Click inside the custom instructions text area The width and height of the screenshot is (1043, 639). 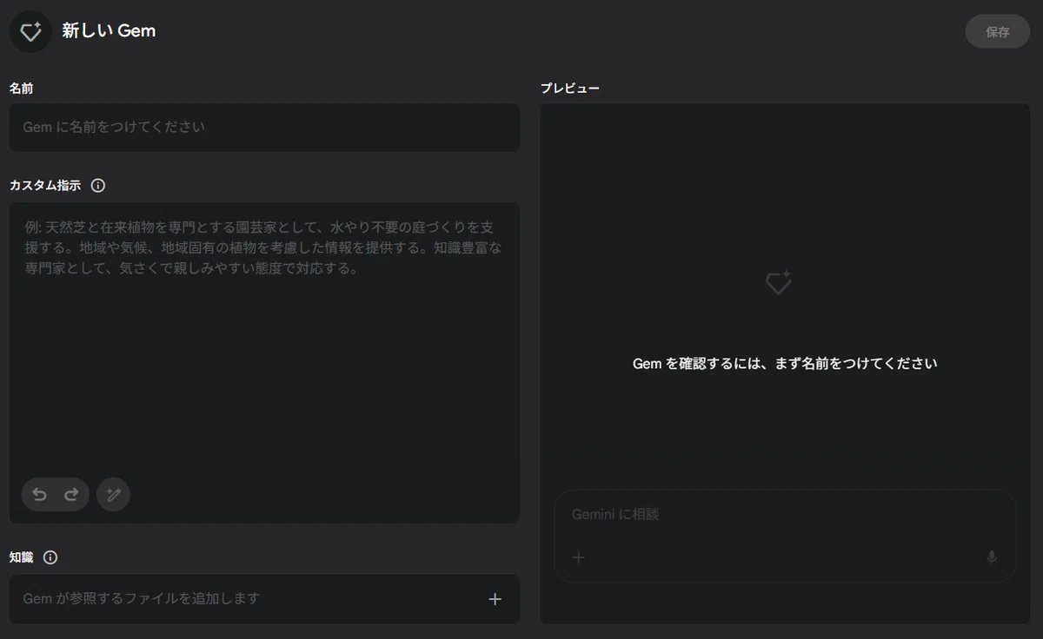(264, 363)
